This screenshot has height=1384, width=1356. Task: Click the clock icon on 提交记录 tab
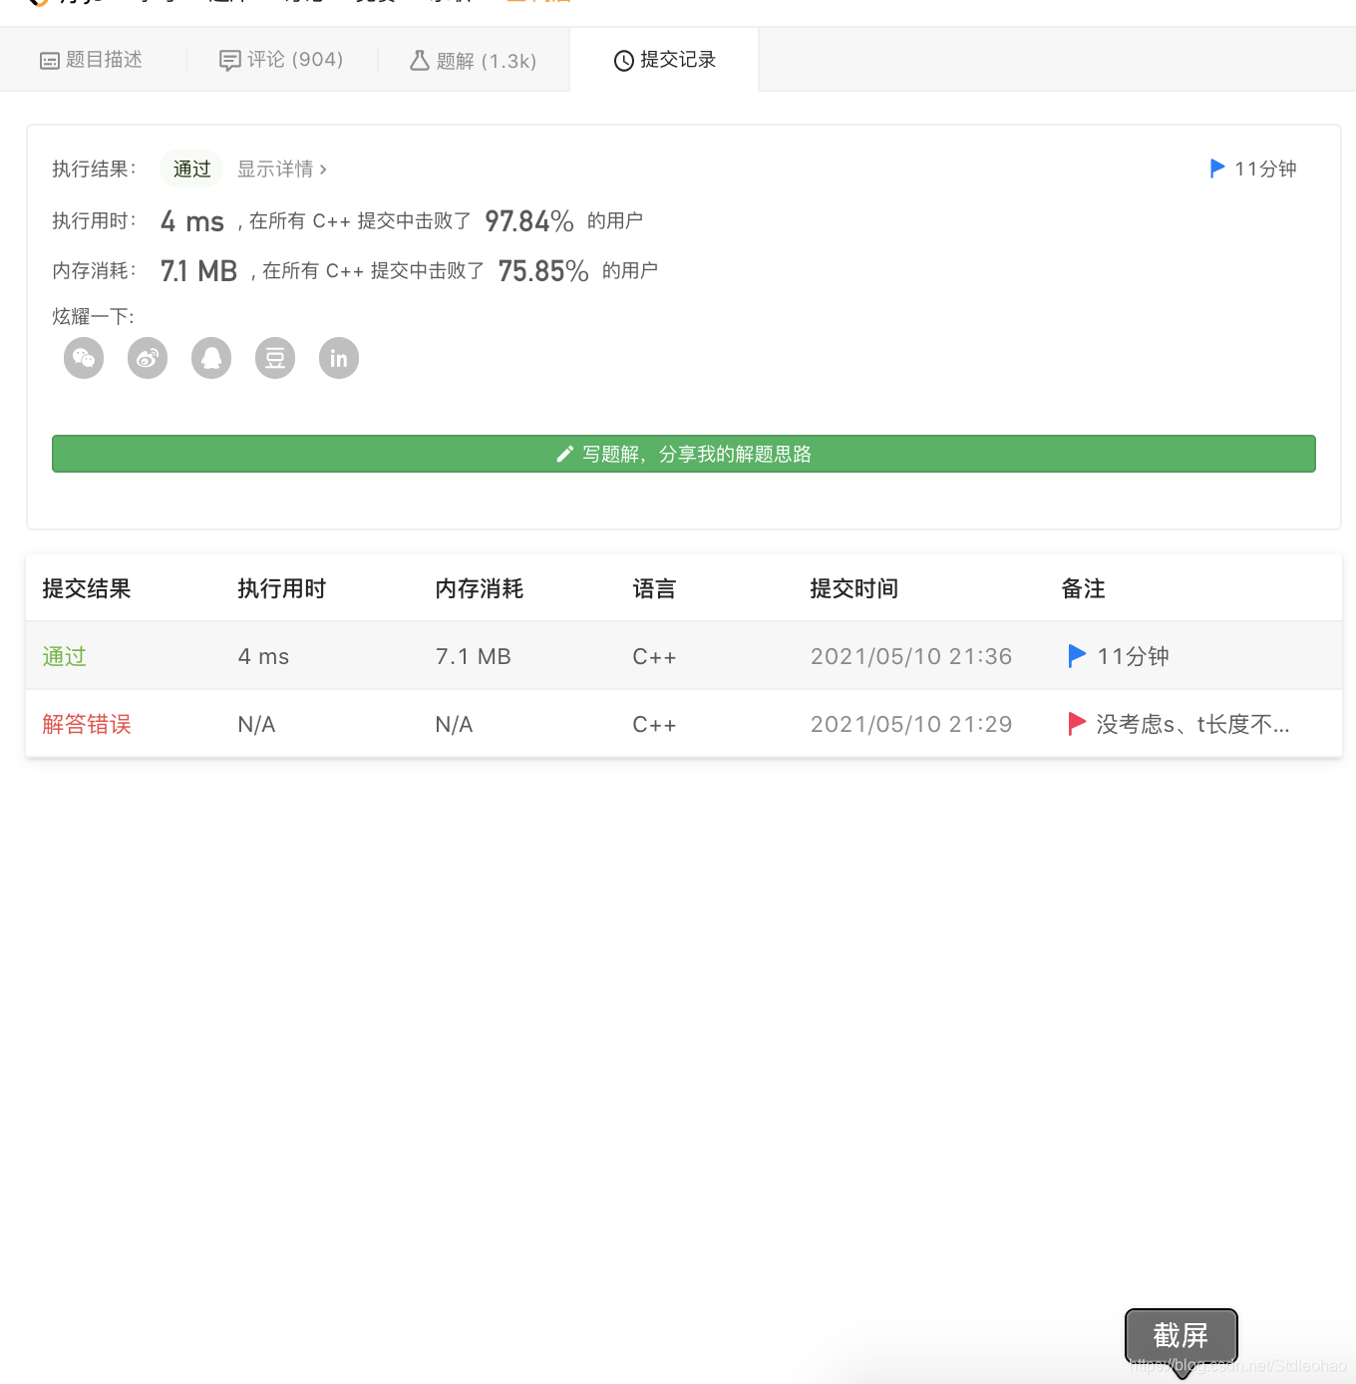point(622,60)
